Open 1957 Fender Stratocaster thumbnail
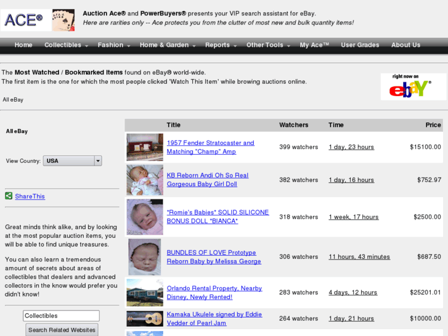Image resolution: width=448 pixels, height=336 pixels. [145, 147]
